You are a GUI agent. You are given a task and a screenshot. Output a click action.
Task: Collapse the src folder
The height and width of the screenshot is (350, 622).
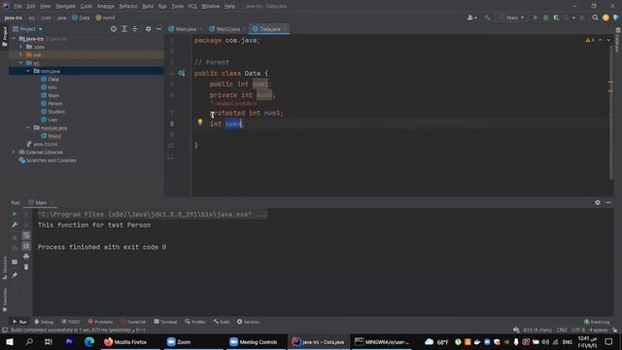point(21,62)
